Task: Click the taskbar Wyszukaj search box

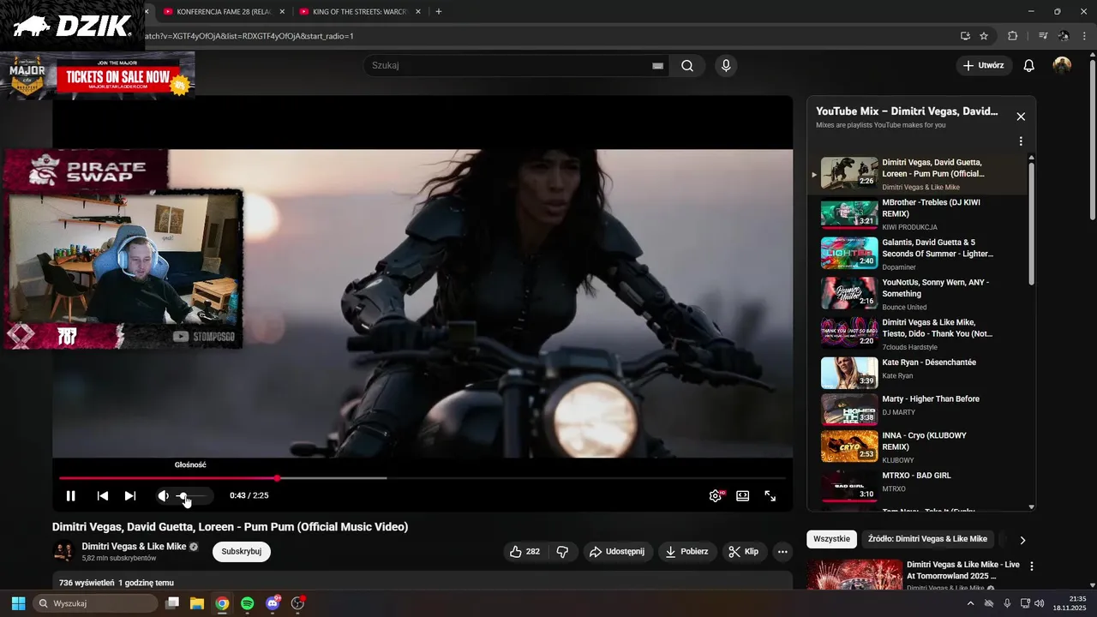Action: (96, 603)
